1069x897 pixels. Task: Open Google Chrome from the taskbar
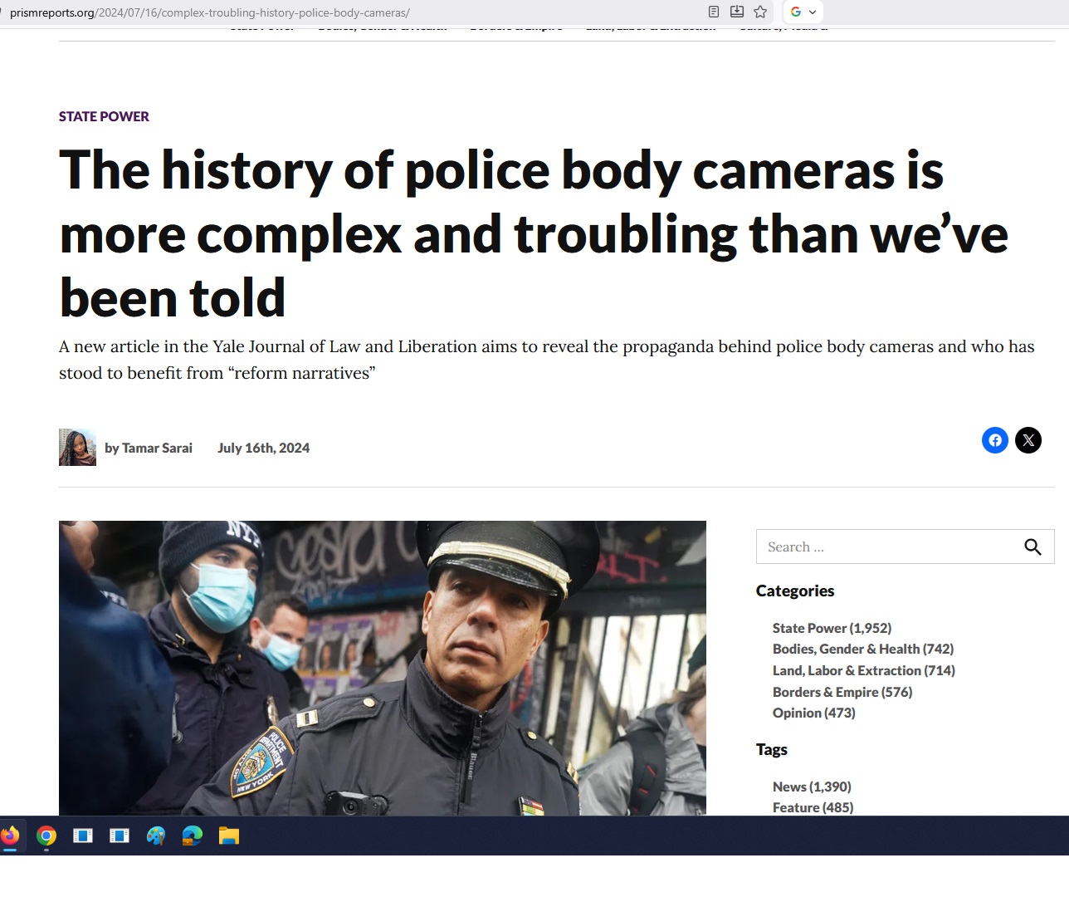tap(46, 836)
